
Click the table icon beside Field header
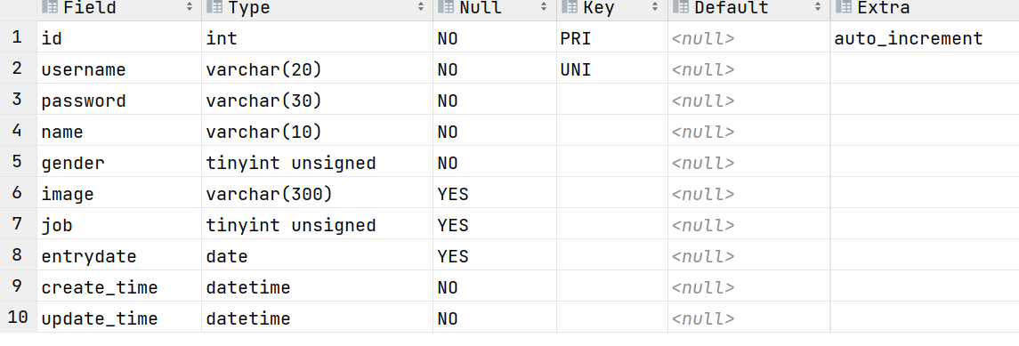pos(51,7)
